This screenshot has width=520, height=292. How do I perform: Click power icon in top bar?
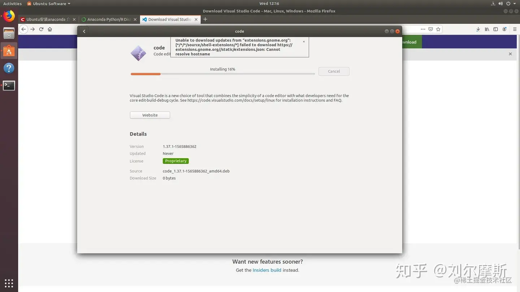pyautogui.click(x=508, y=4)
